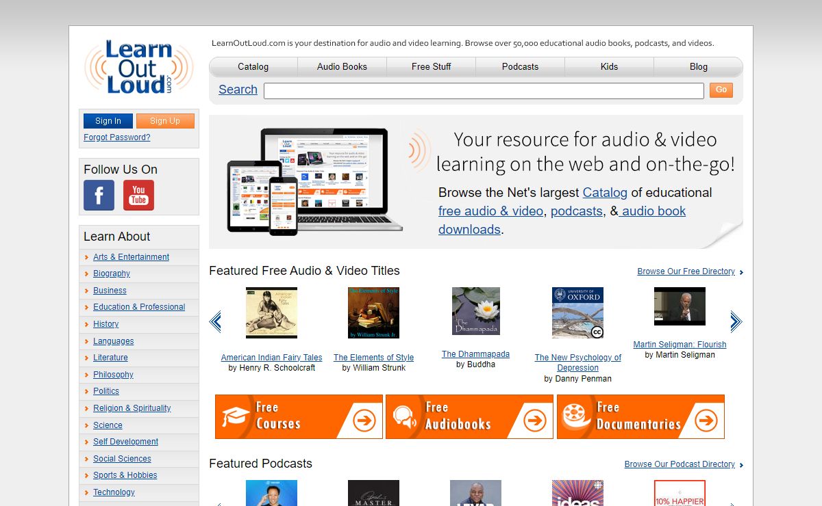The width and height of the screenshot is (822, 506).
Task: Browse the Sports & Hobbies category
Action: click(x=125, y=475)
